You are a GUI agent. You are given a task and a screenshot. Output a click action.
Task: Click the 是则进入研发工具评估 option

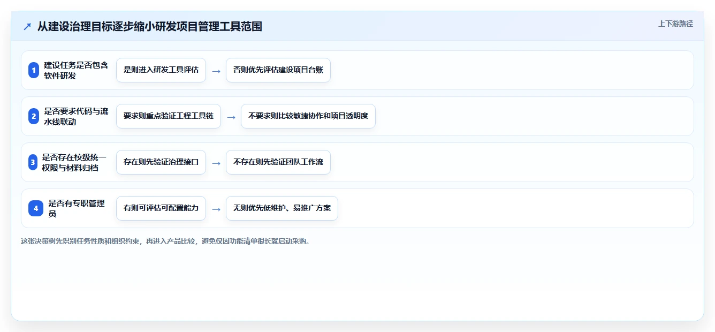[x=161, y=70]
